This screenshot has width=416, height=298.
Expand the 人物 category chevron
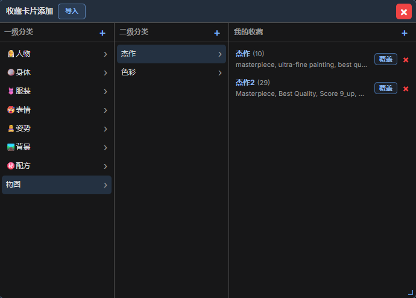(x=106, y=54)
